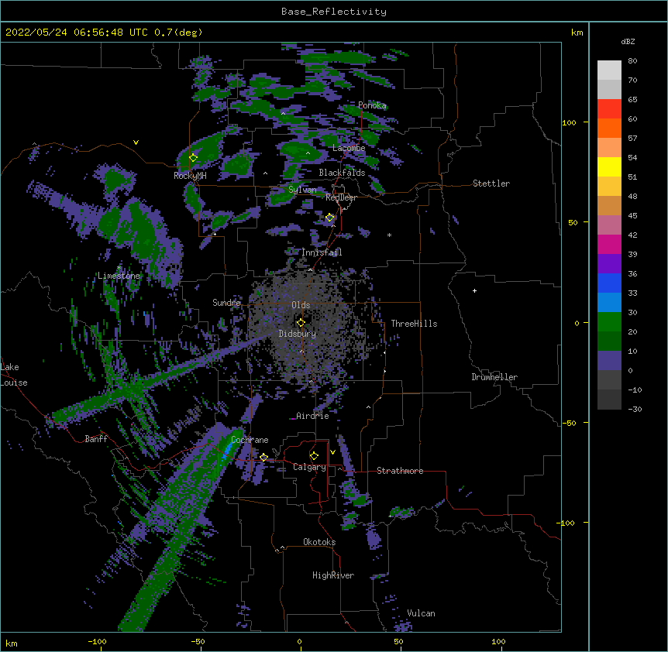
Task: Click the km unit label in top-right corner
Action: (577, 33)
